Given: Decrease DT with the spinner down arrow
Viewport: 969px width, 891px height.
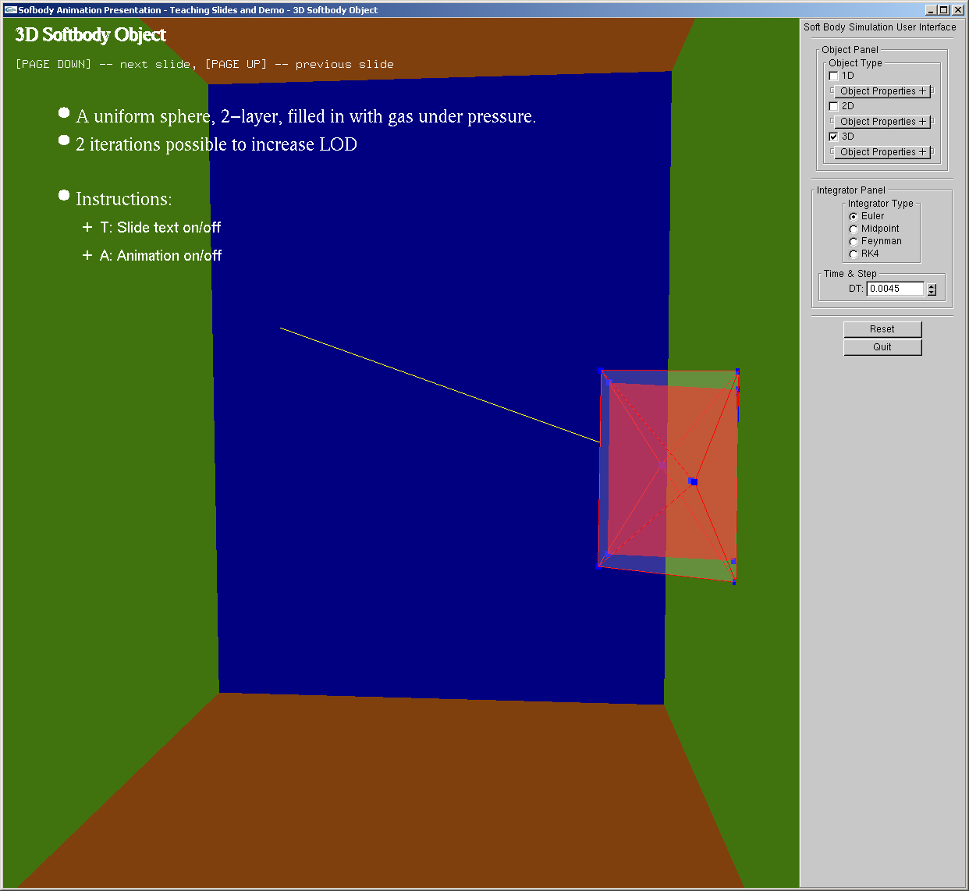Looking at the screenshot, I should [x=932, y=293].
